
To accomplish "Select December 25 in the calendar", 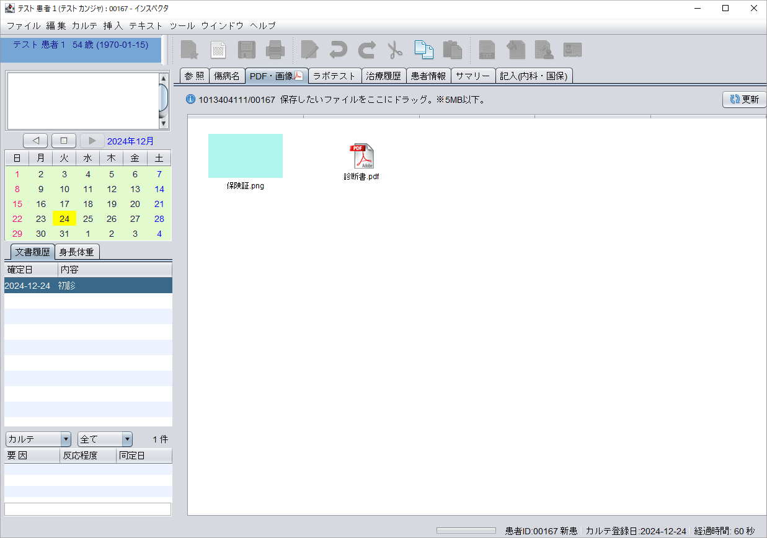I will coord(88,219).
